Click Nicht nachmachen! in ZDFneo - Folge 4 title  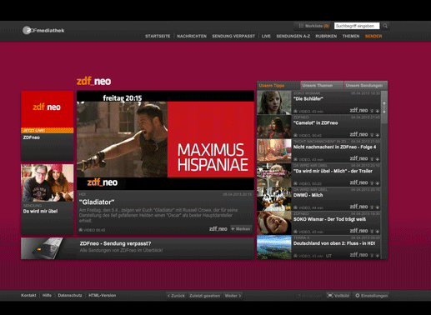(x=335, y=147)
